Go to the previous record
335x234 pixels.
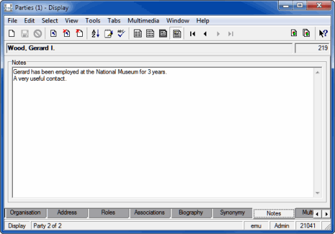tap(205, 34)
